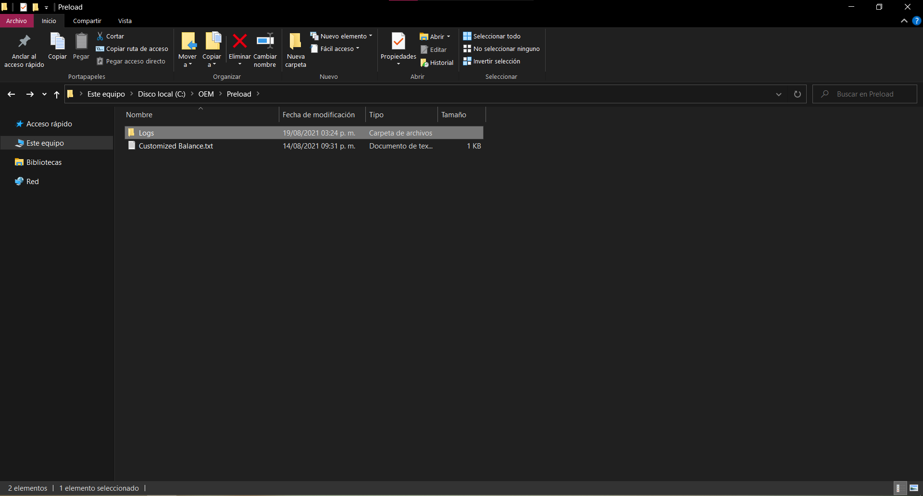The image size is (923, 496).
Task: Pin folder with Anclar al acceso rápido
Action: coord(24,50)
